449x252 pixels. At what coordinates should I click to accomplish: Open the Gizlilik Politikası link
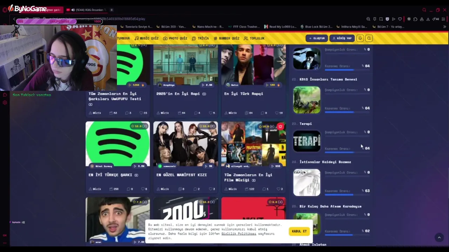click(239, 233)
